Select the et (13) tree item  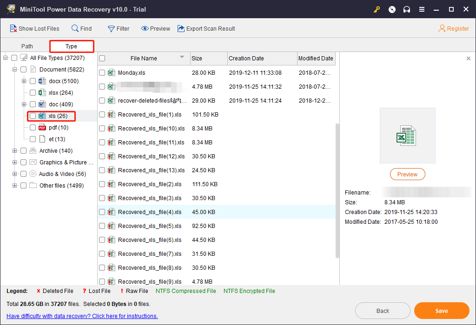click(x=57, y=139)
